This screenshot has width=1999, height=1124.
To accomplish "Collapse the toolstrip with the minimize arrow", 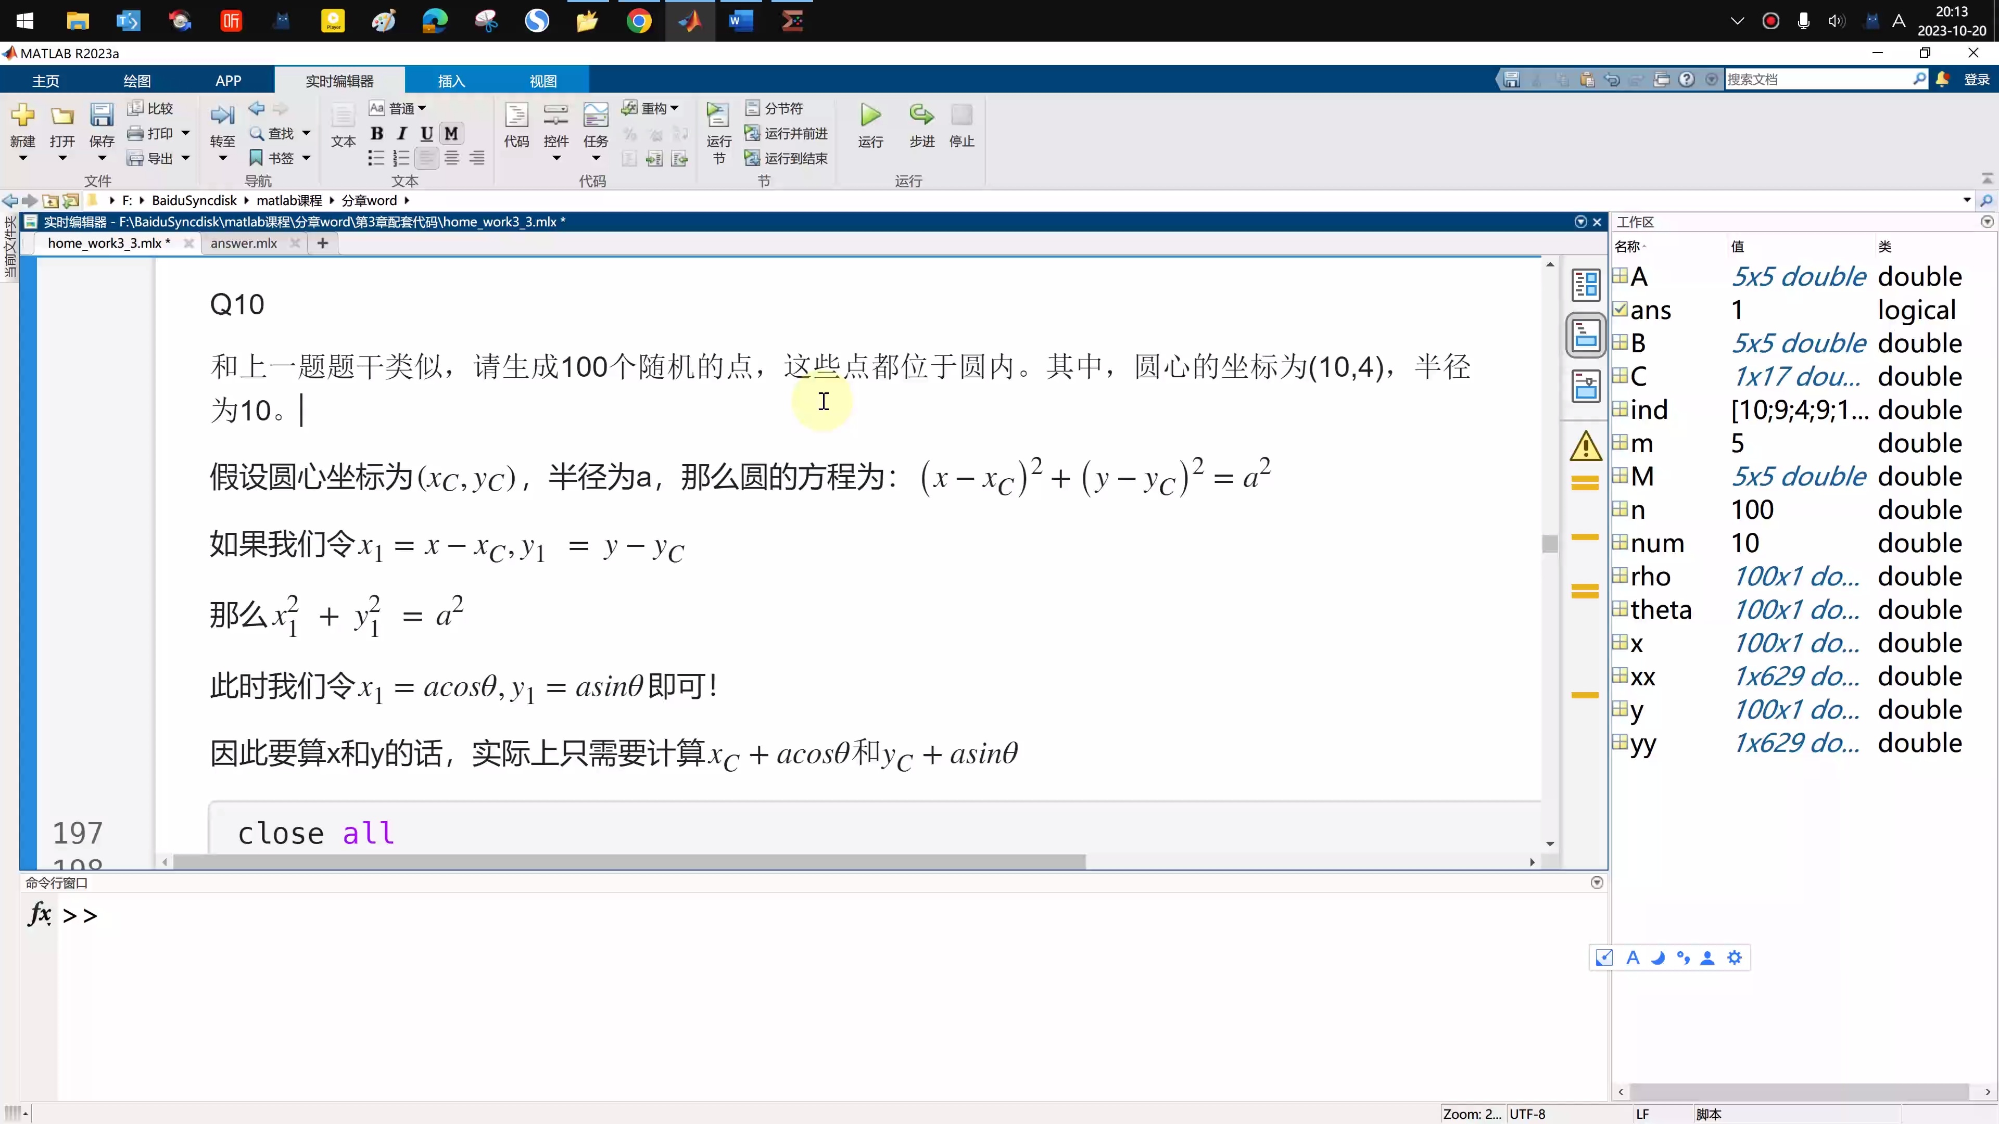I will (1987, 178).
